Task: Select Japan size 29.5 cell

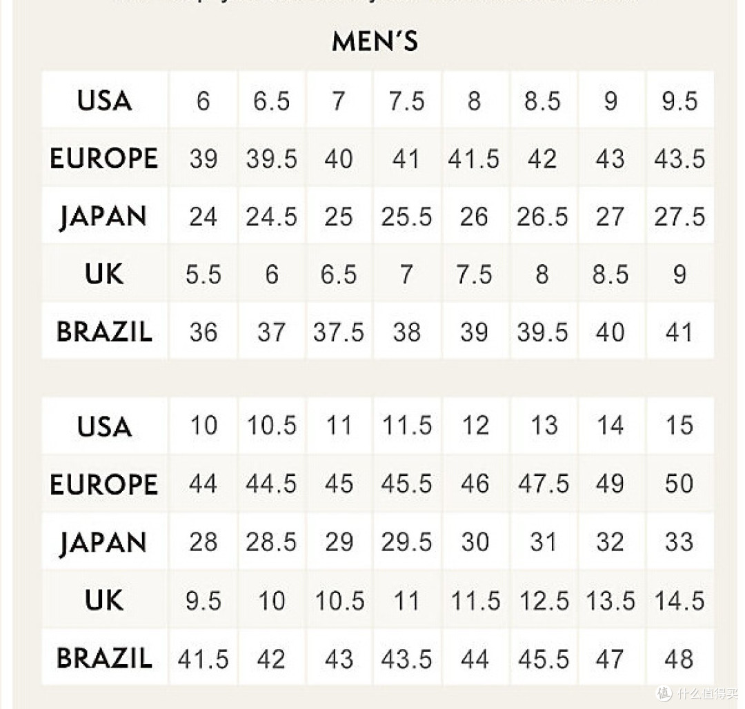Action: click(407, 541)
